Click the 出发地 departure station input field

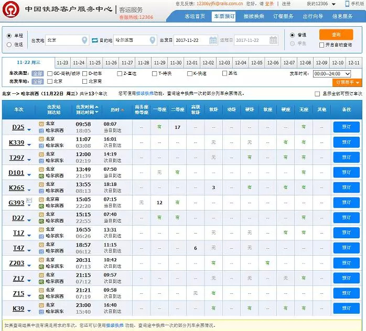pos(63,40)
